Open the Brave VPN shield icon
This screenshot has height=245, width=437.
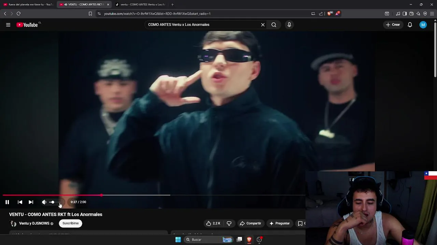pos(425,14)
